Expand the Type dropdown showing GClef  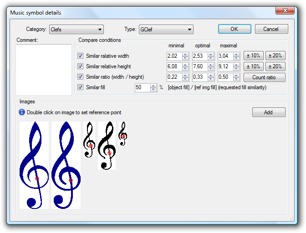[166, 30]
